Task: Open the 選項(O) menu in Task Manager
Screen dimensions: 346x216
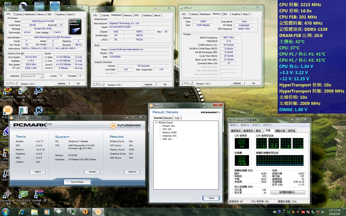Action: click(245, 125)
